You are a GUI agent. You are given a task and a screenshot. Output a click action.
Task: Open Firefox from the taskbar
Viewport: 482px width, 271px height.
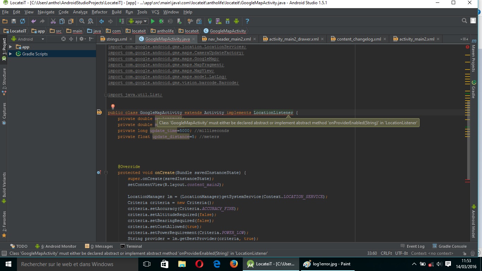234,264
